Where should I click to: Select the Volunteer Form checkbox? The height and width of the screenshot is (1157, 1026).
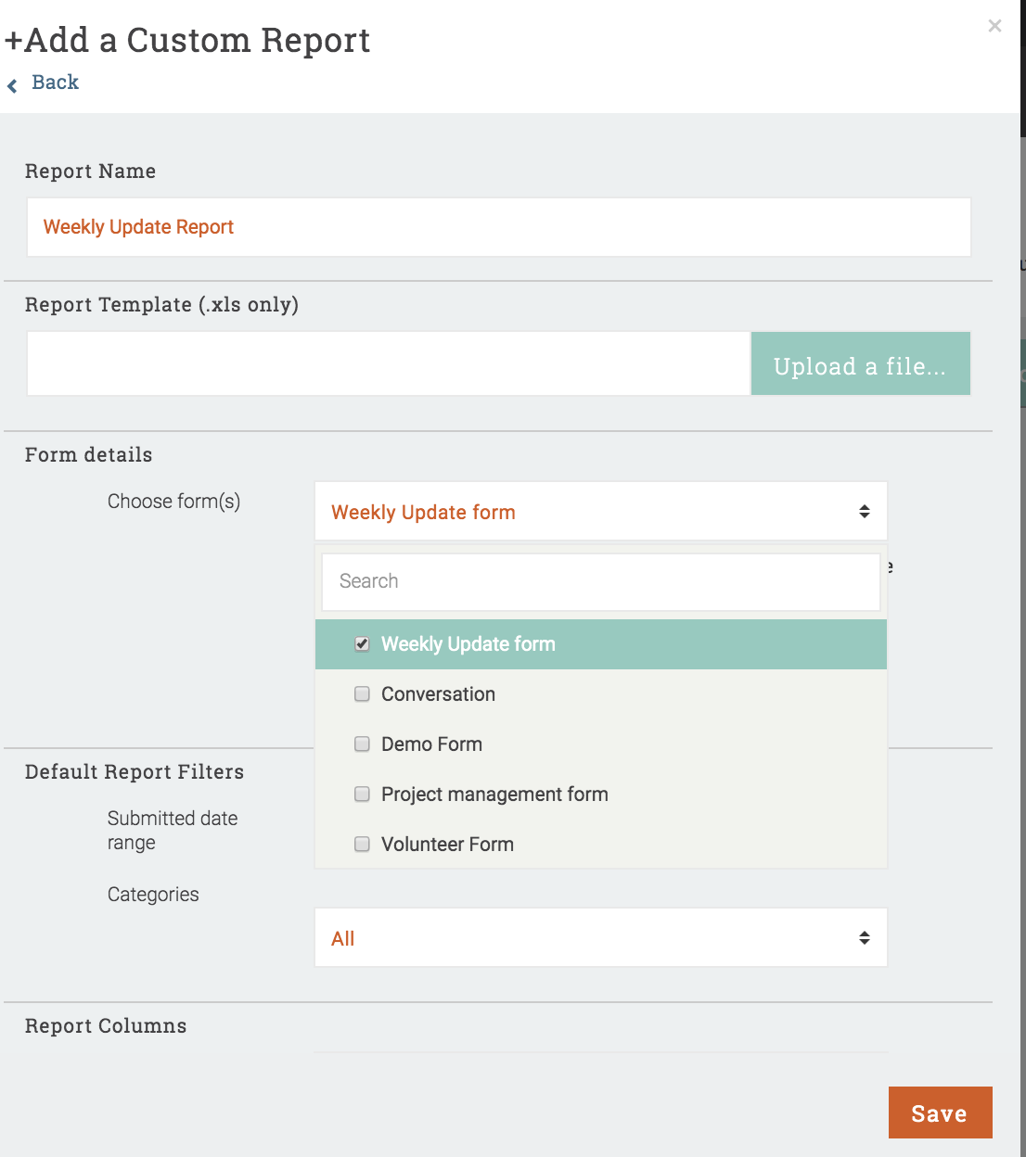pyautogui.click(x=363, y=845)
